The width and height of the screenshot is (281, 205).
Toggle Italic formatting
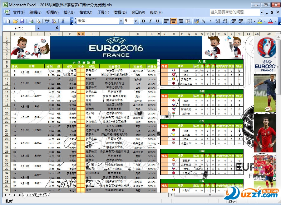coord(150,21)
